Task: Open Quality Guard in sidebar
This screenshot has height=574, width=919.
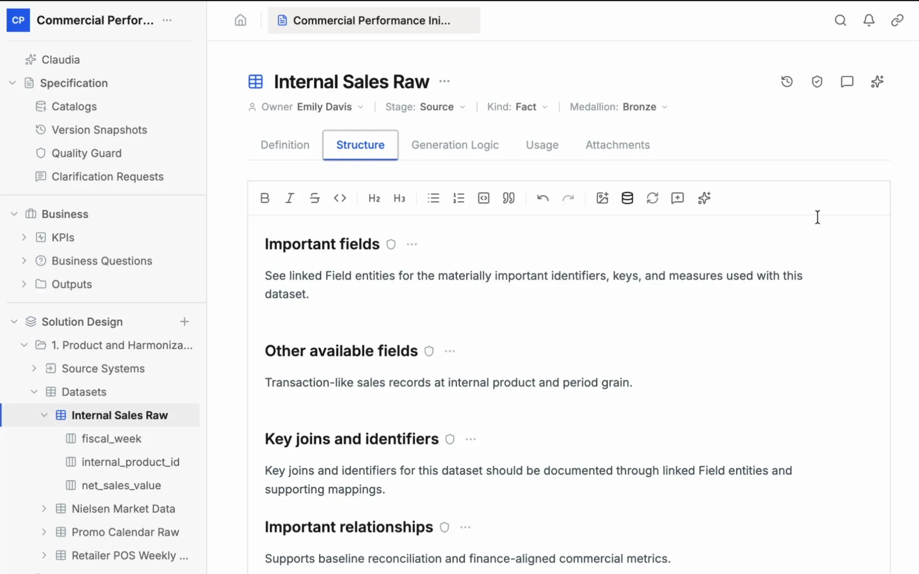Action: point(86,153)
